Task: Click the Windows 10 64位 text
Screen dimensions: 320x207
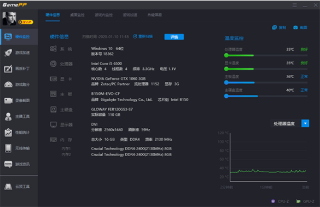Action: pos(107,49)
